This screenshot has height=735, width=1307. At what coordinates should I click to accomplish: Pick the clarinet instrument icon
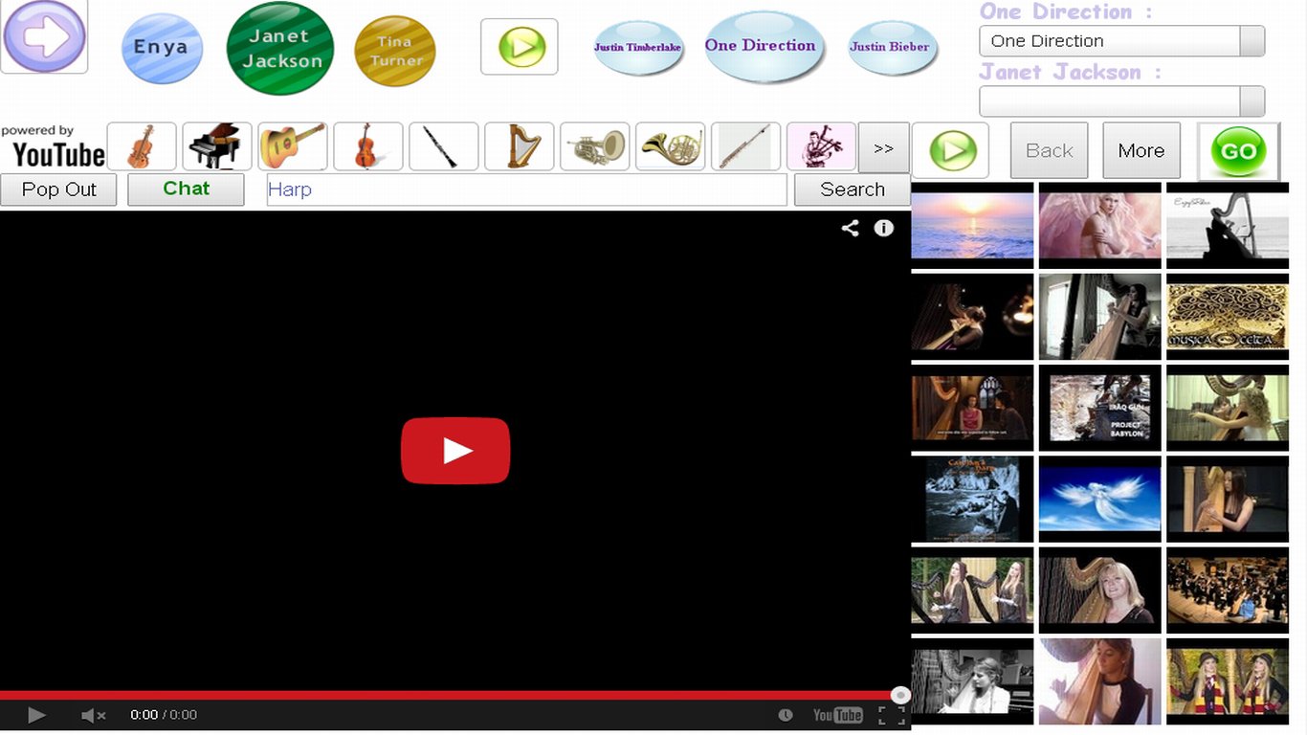(444, 146)
